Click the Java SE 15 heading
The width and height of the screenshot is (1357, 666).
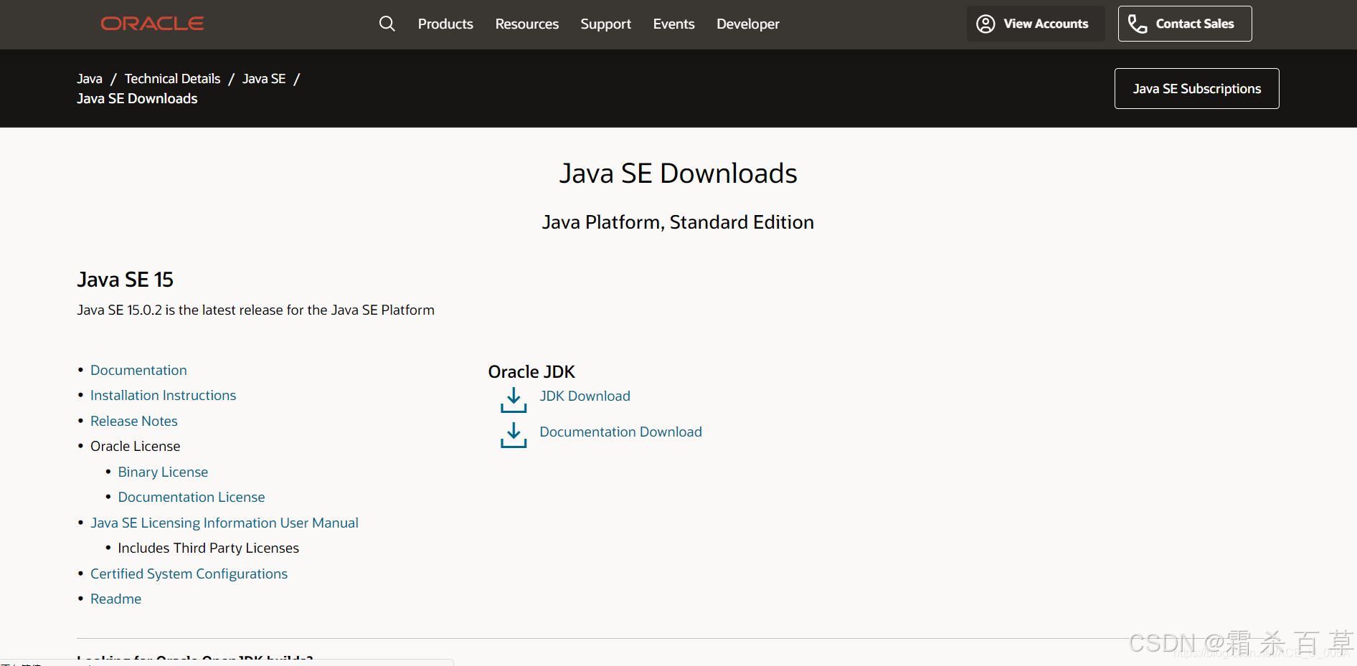pyautogui.click(x=126, y=280)
